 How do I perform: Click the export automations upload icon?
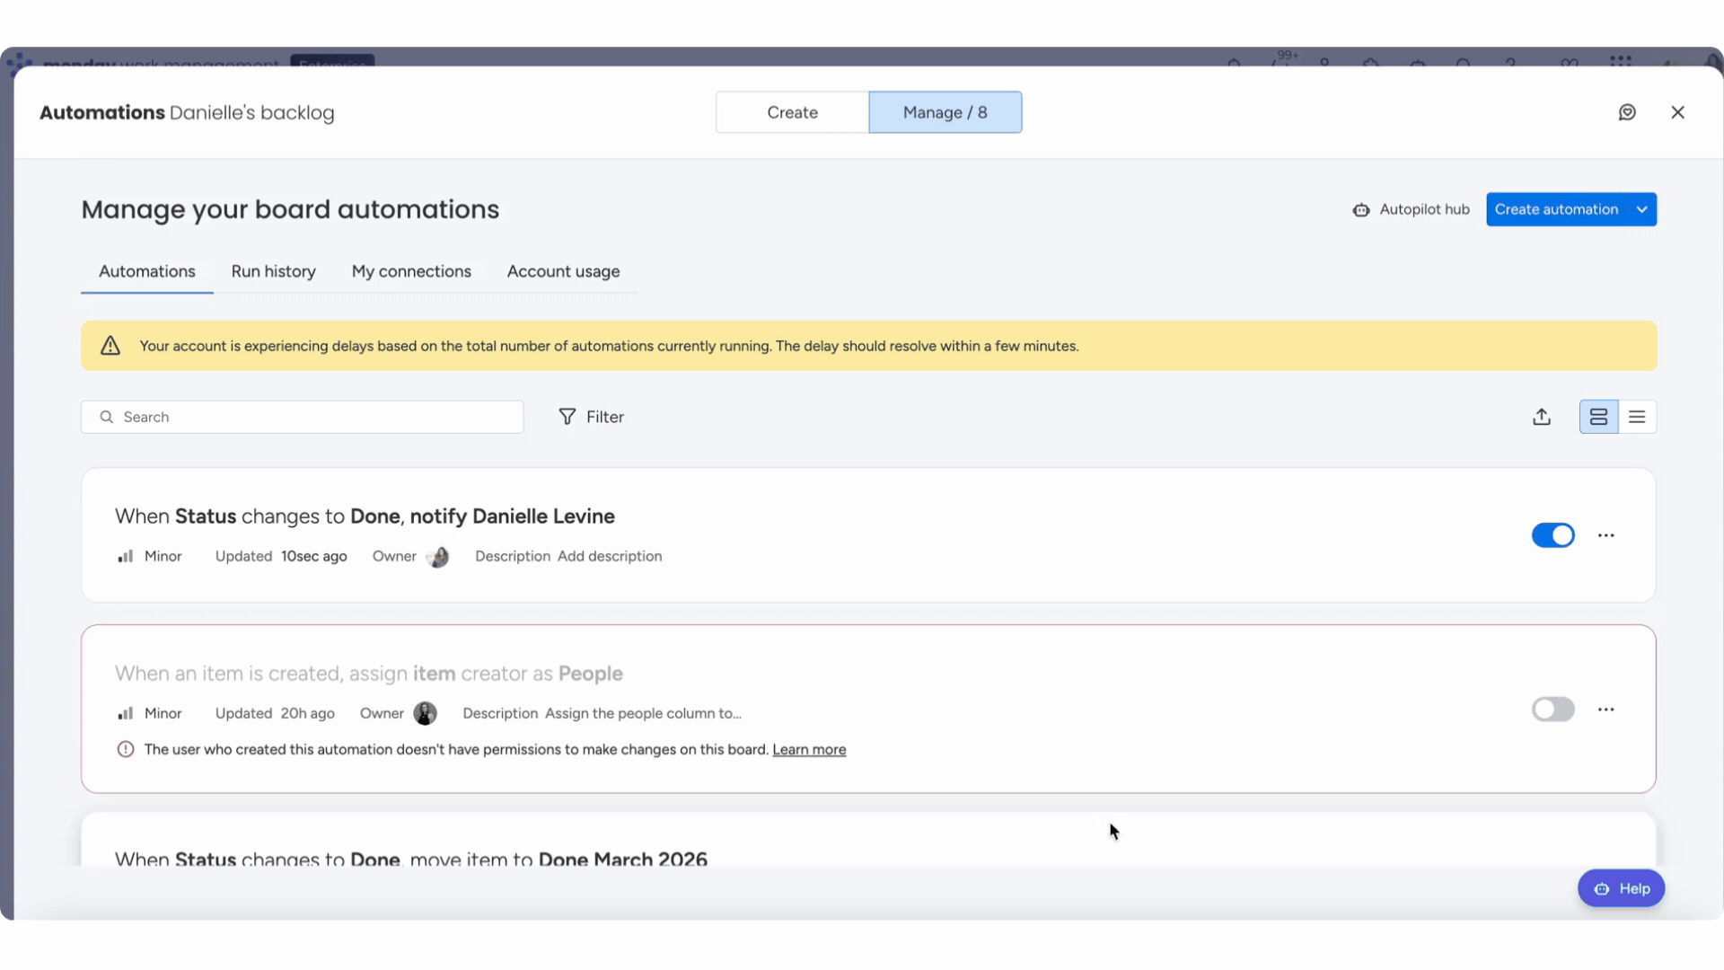[1542, 417]
